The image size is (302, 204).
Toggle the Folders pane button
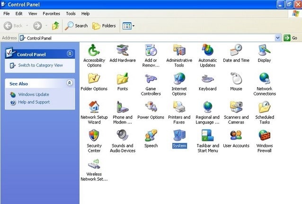pos(104,26)
